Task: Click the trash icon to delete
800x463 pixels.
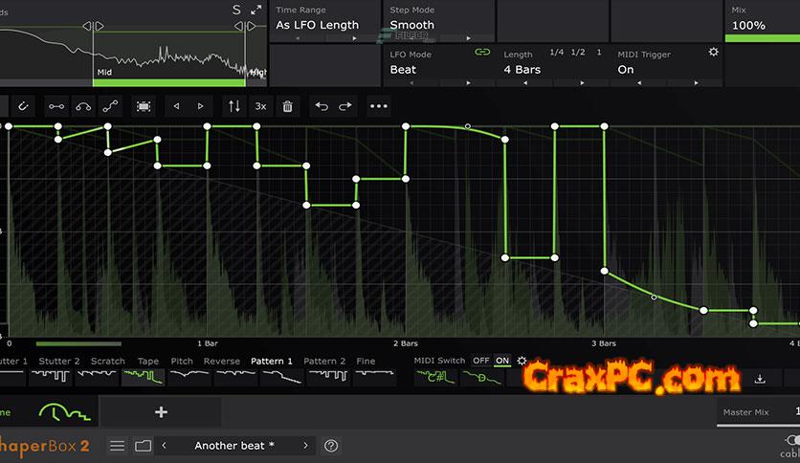Action: pos(287,106)
